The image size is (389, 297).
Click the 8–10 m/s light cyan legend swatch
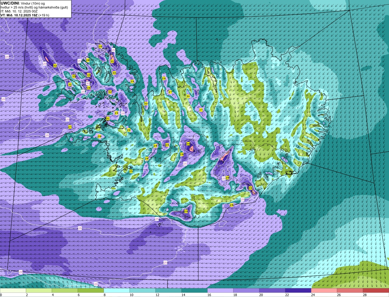tap(117, 290)
